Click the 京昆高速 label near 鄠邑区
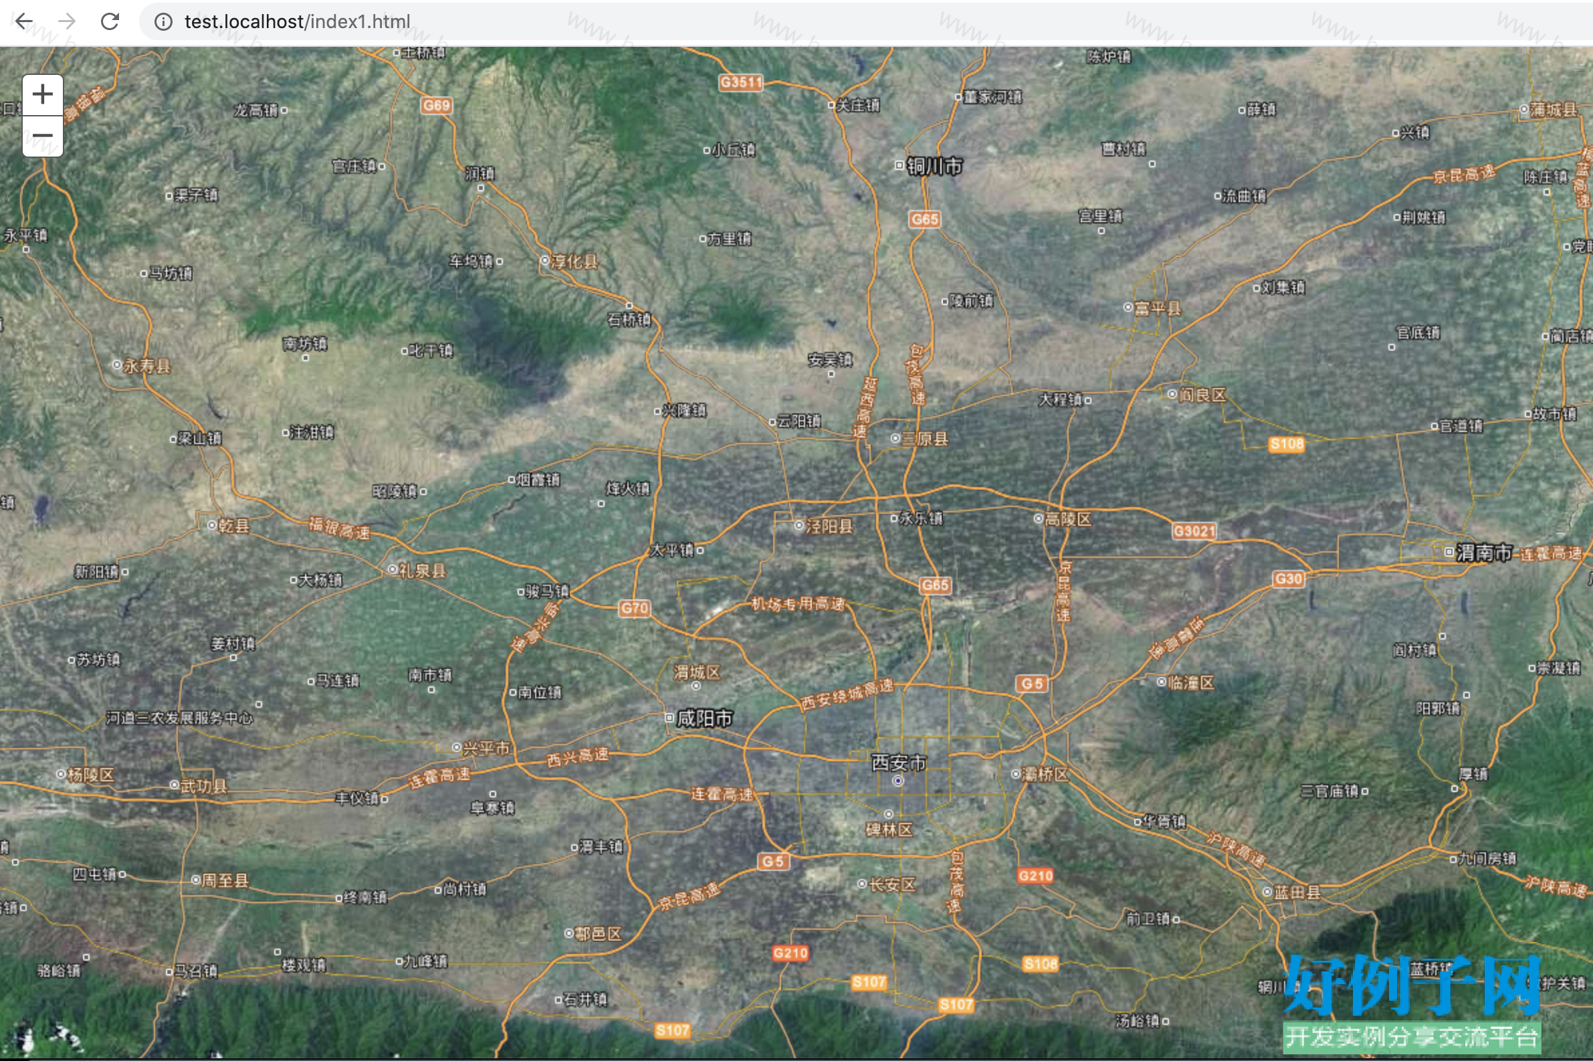This screenshot has width=1593, height=1061. click(689, 896)
